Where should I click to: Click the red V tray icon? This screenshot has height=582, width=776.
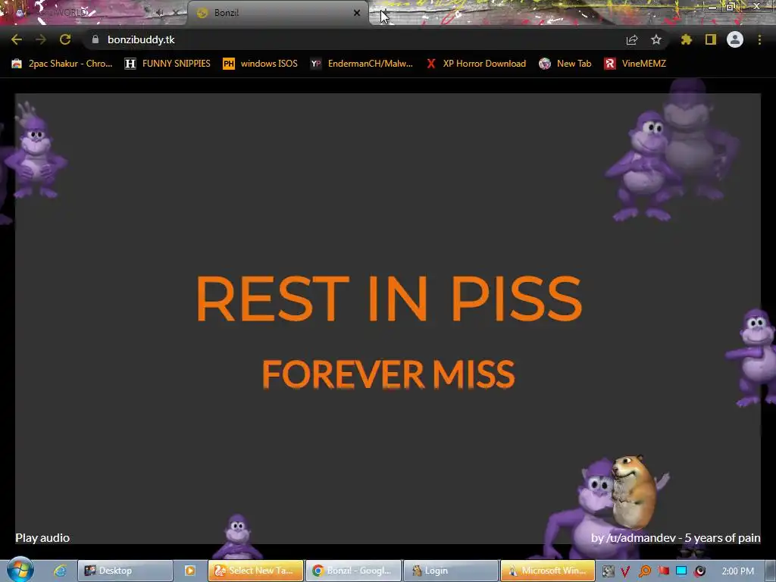click(x=625, y=571)
